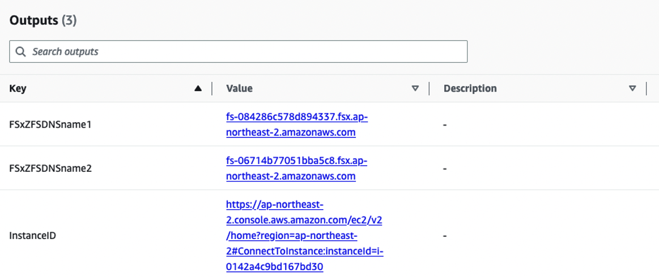Select the InstanceID key cell
Viewport: 659px width, 277px height.
click(33, 236)
